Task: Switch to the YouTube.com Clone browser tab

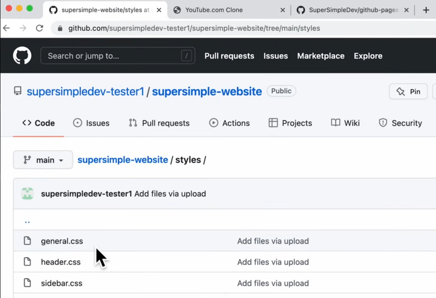Action: click(229, 10)
